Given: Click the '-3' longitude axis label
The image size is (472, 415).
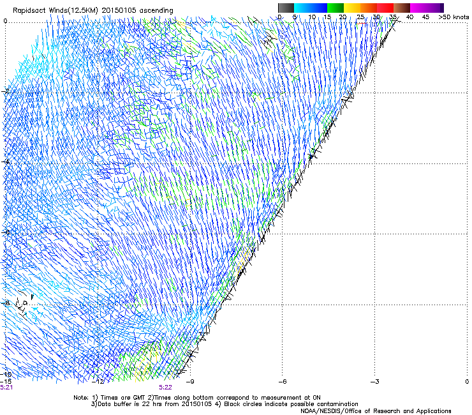Looking at the screenshot, I should click(375, 382).
